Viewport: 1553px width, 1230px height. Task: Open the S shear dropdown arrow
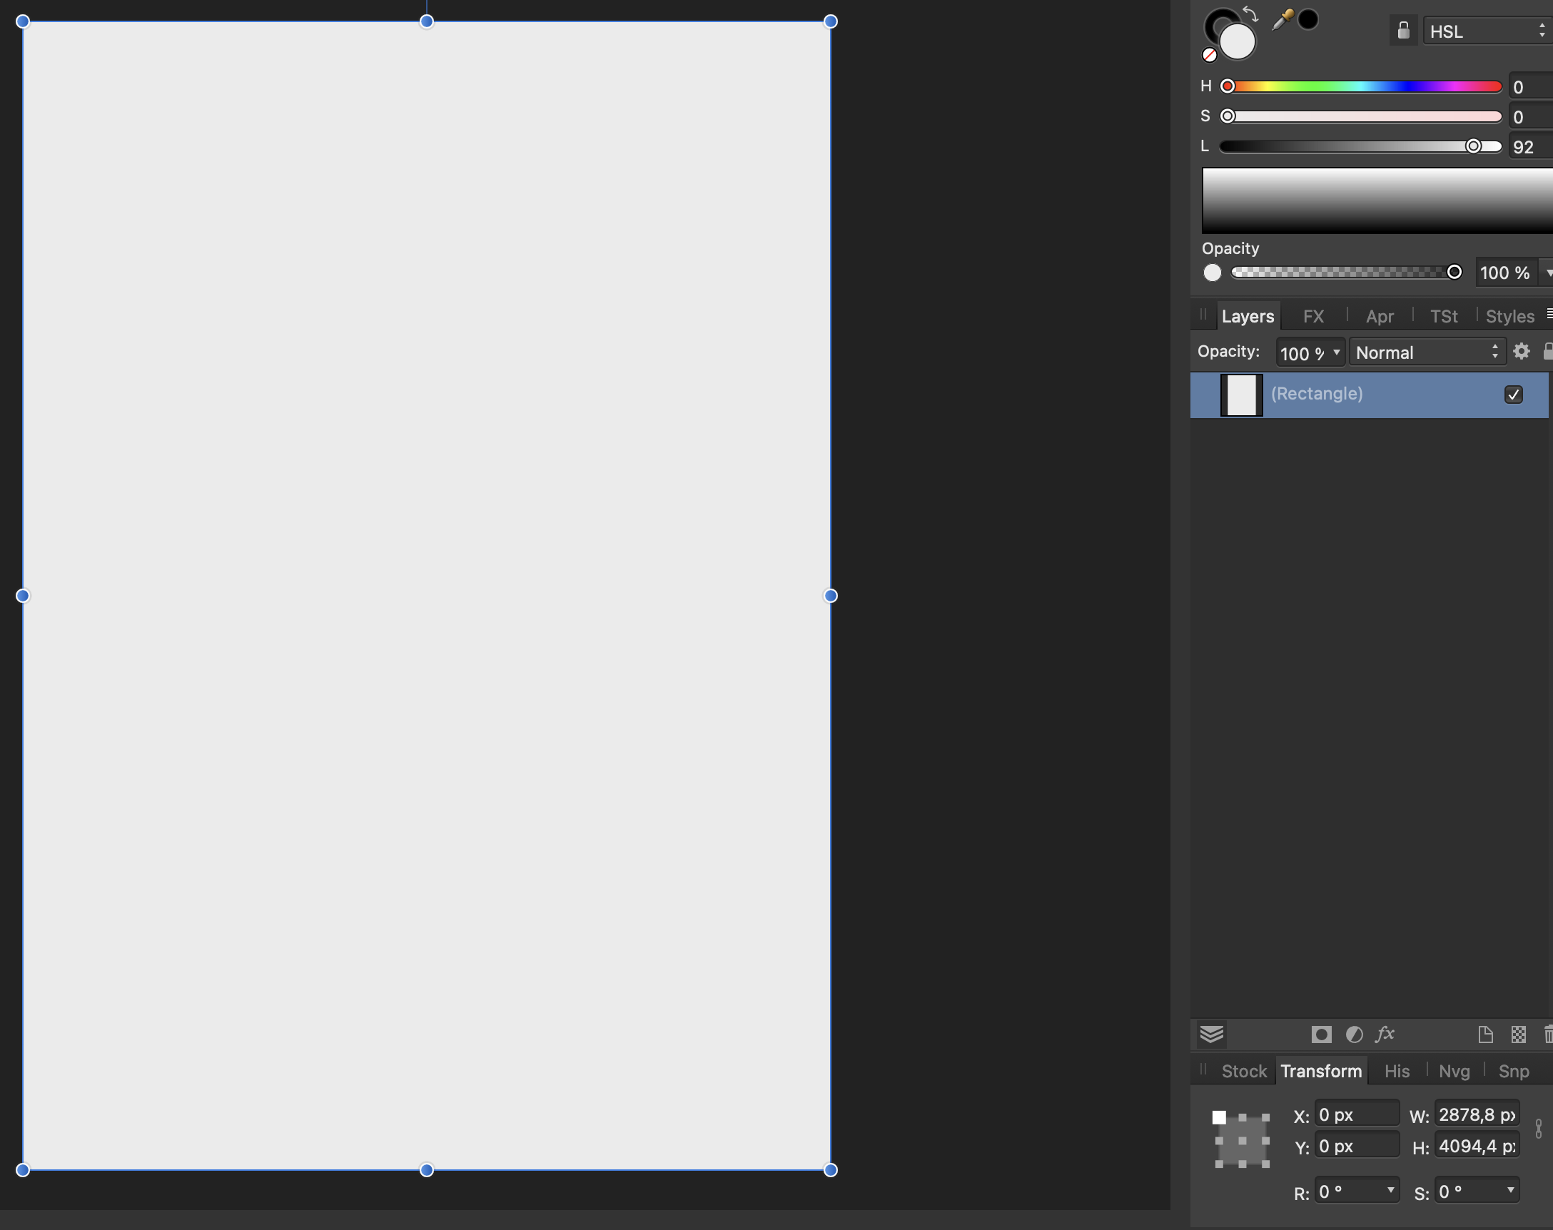tap(1510, 1189)
